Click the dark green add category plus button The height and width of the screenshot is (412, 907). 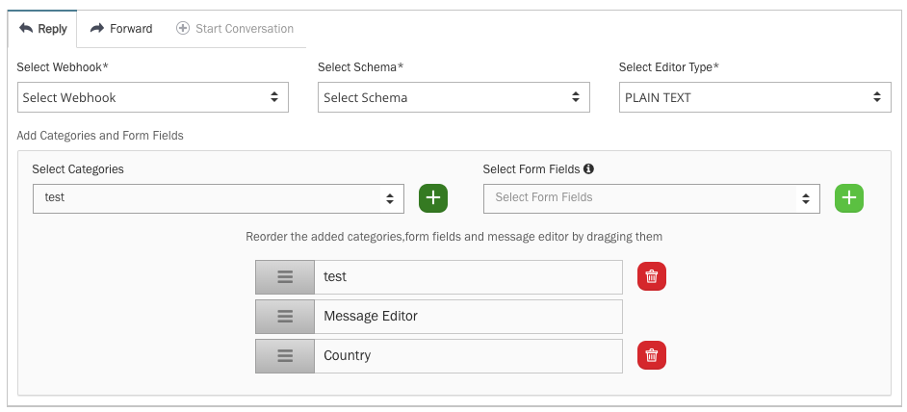click(x=433, y=198)
